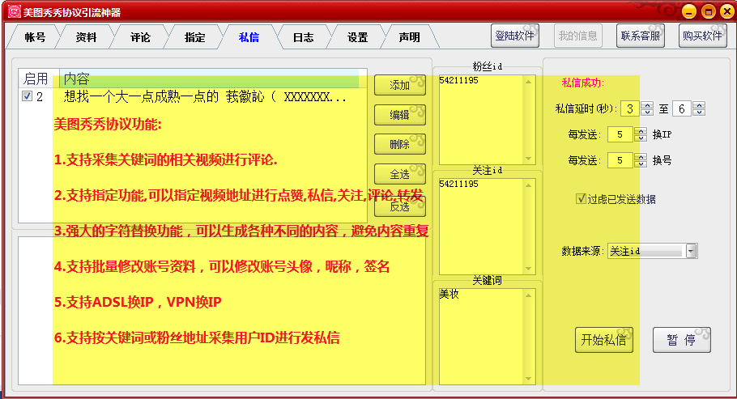Click the 换号 count input field
737x399 pixels.
pyautogui.click(x=621, y=160)
